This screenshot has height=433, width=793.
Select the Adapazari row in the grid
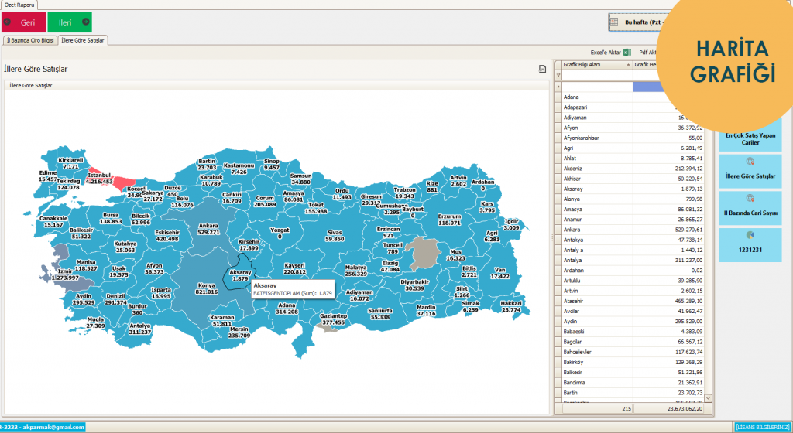(634, 107)
